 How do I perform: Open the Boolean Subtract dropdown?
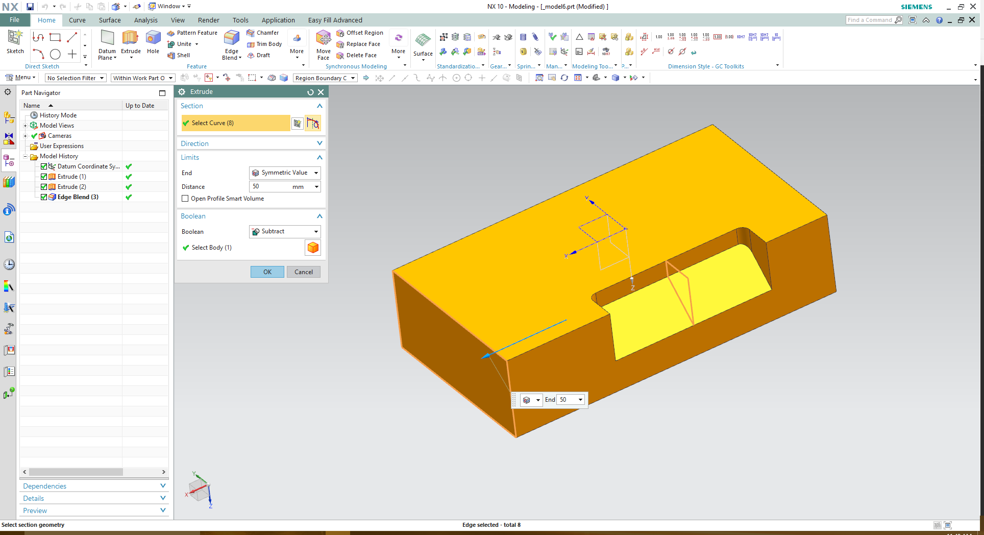(285, 231)
